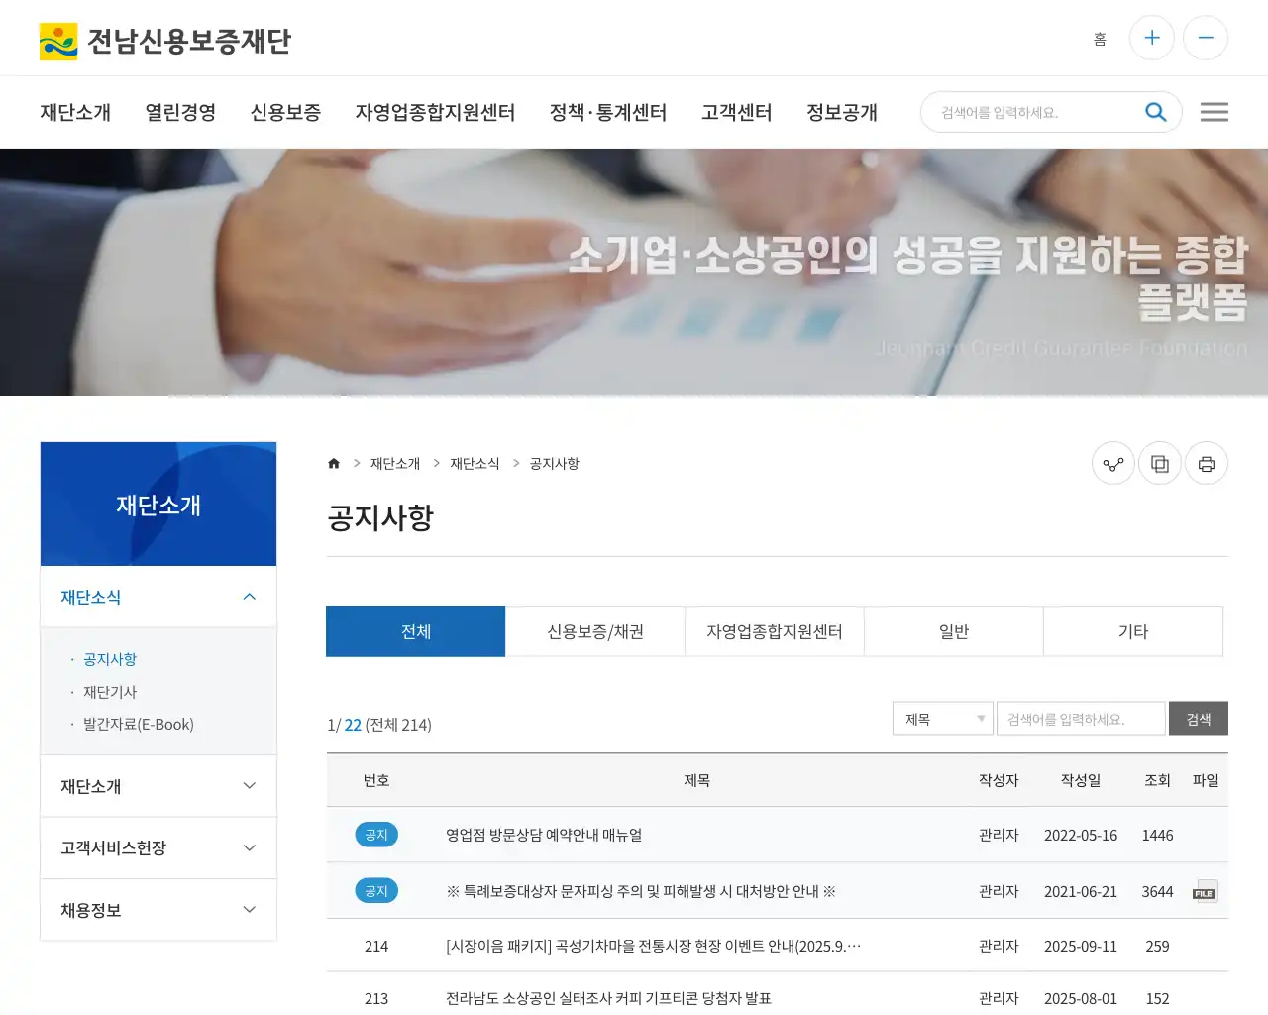
Task: Open 열린경영 top navigation menu
Action: [x=180, y=112]
